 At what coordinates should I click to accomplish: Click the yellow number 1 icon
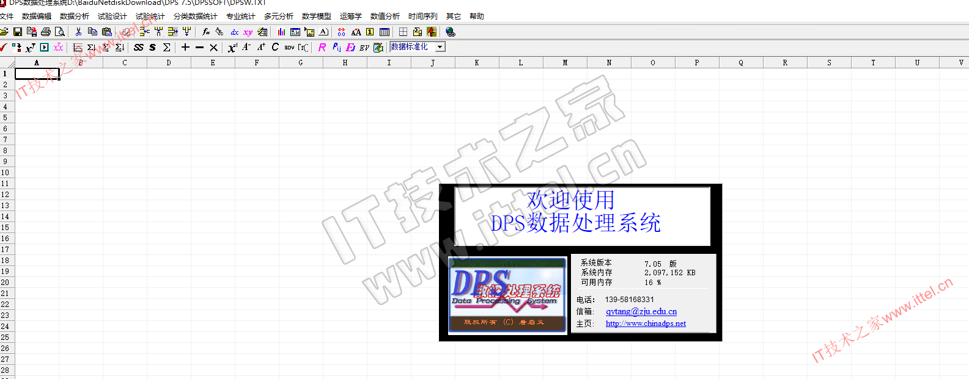click(370, 32)
